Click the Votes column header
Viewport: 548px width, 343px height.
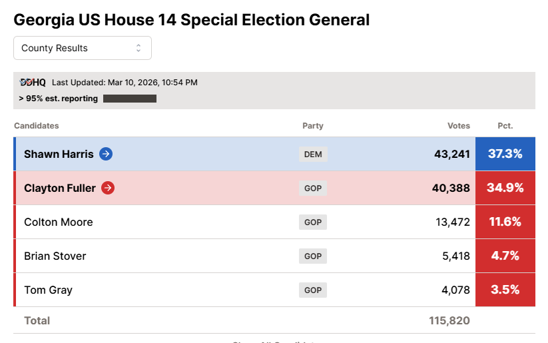coord(459,126)
